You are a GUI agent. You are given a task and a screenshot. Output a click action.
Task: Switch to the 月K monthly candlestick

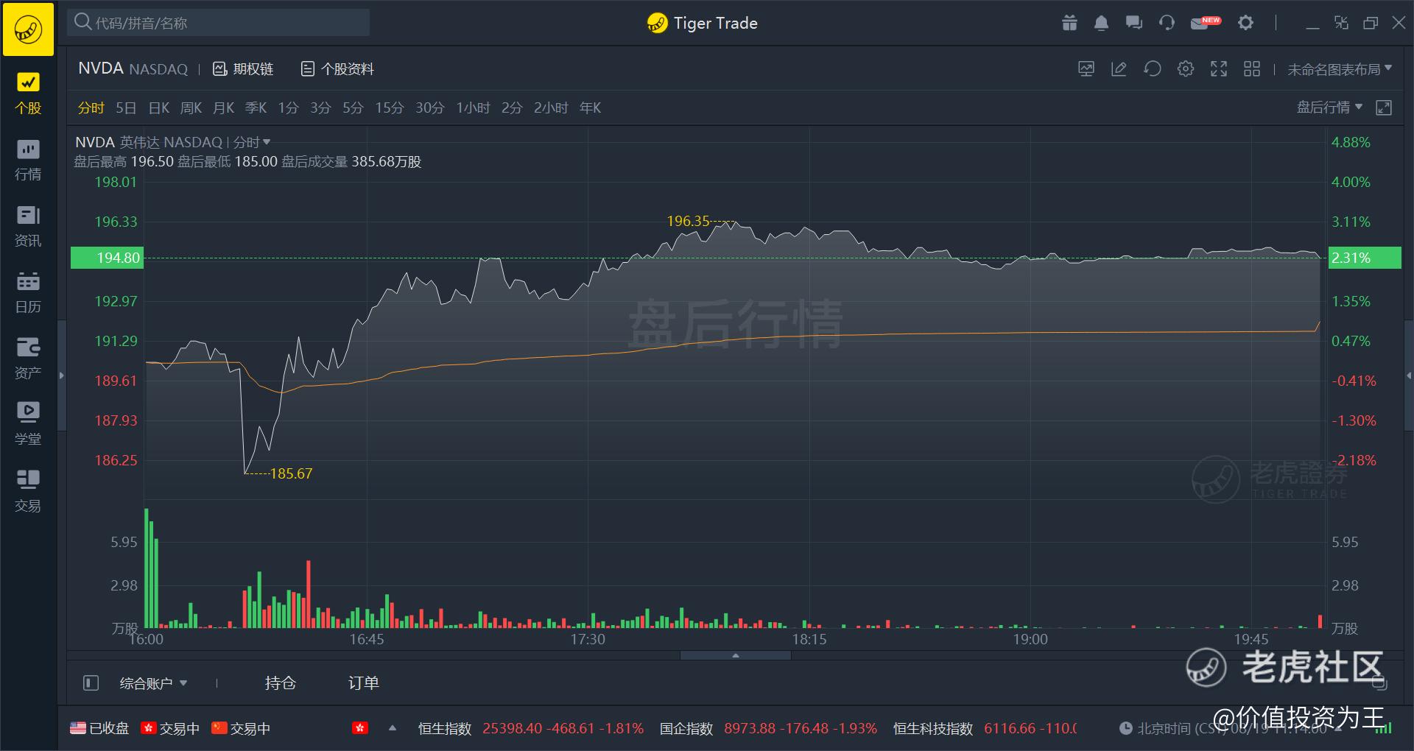[223, 107]
